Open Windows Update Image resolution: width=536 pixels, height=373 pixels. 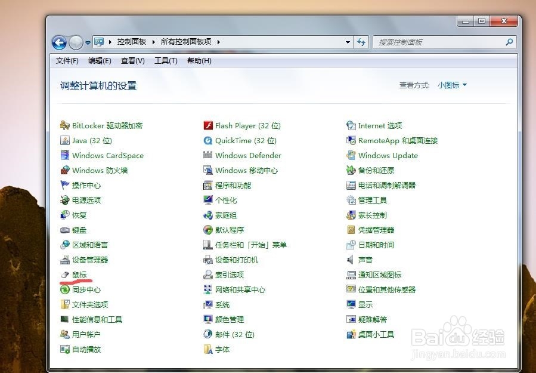point(388,155)
